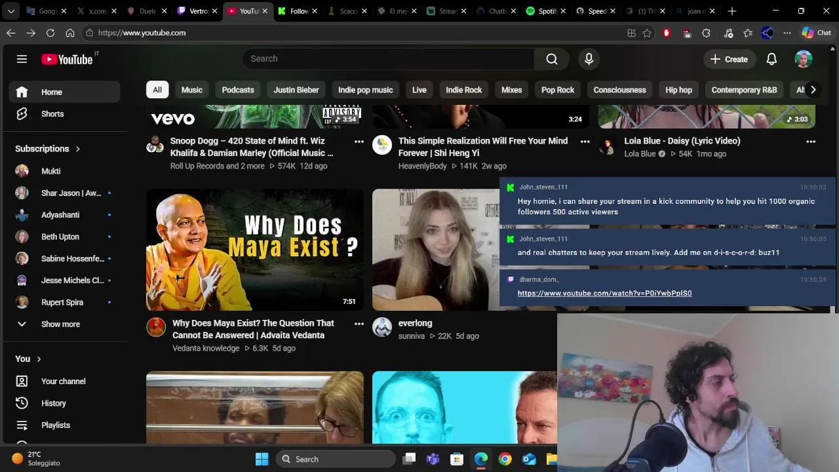Select the Consciousness filter chip
Image resolution: width=839 pixels, height=472 pixels.
point(619,90)
